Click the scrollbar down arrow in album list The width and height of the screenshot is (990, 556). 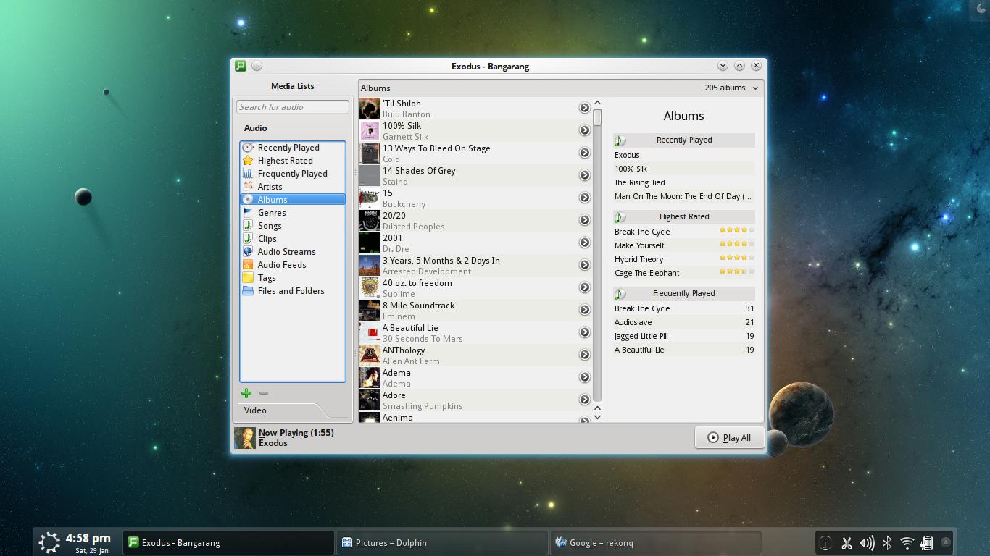[597, 416]
